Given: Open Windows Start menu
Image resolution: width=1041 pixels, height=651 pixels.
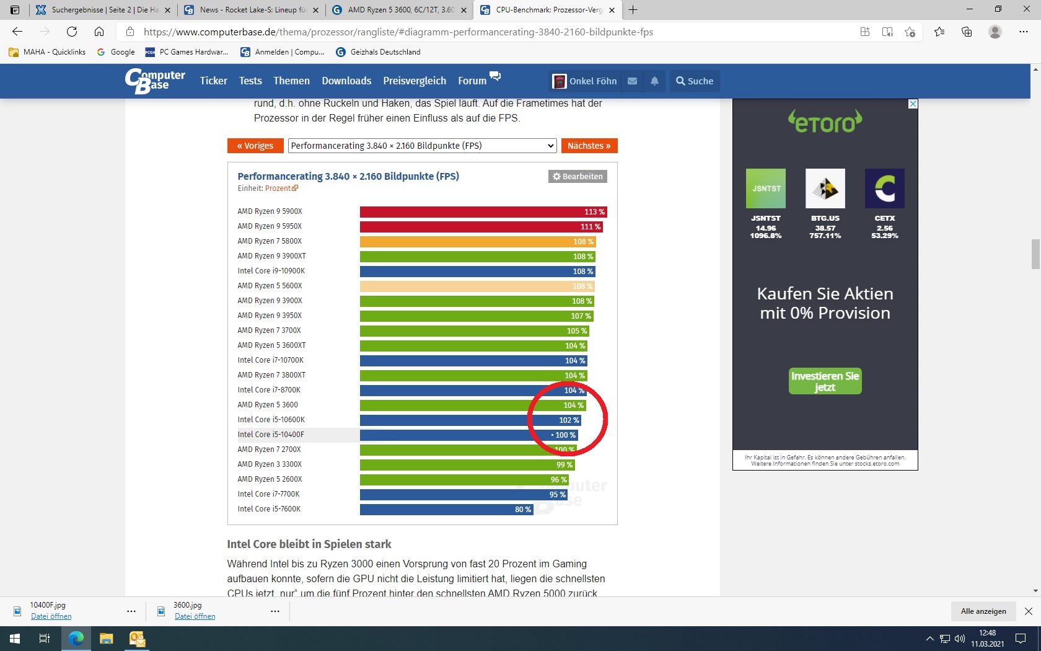Looking at the screenshot, I should [x=15, y=639].
